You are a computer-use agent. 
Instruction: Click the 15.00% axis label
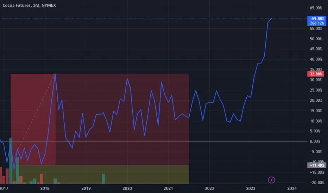[316, 111]
